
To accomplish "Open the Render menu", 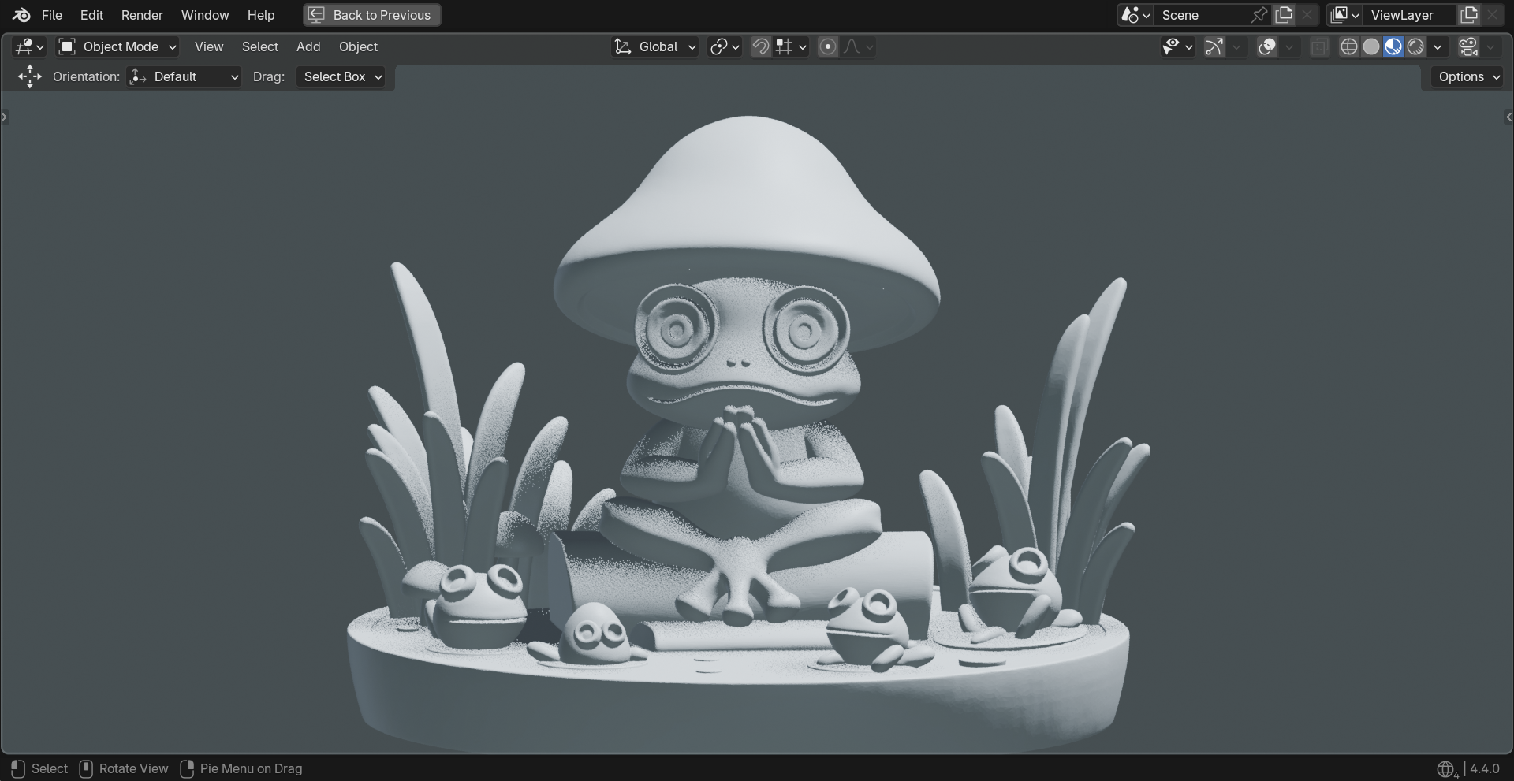I will pos(142,15).
